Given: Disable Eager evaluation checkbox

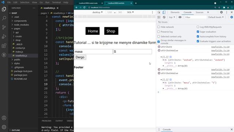Looking at the screenshot, I should pos(198,32).
